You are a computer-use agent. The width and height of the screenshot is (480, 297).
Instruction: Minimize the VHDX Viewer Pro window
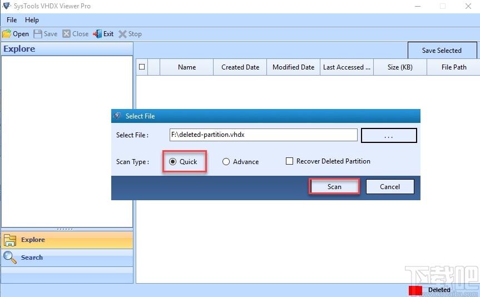(x=418, y=6)
